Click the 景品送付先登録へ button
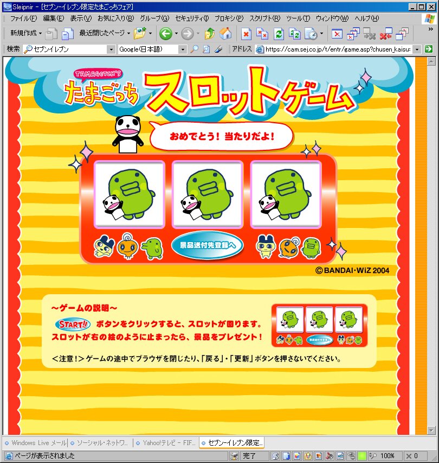 click(x=208, y=245)
